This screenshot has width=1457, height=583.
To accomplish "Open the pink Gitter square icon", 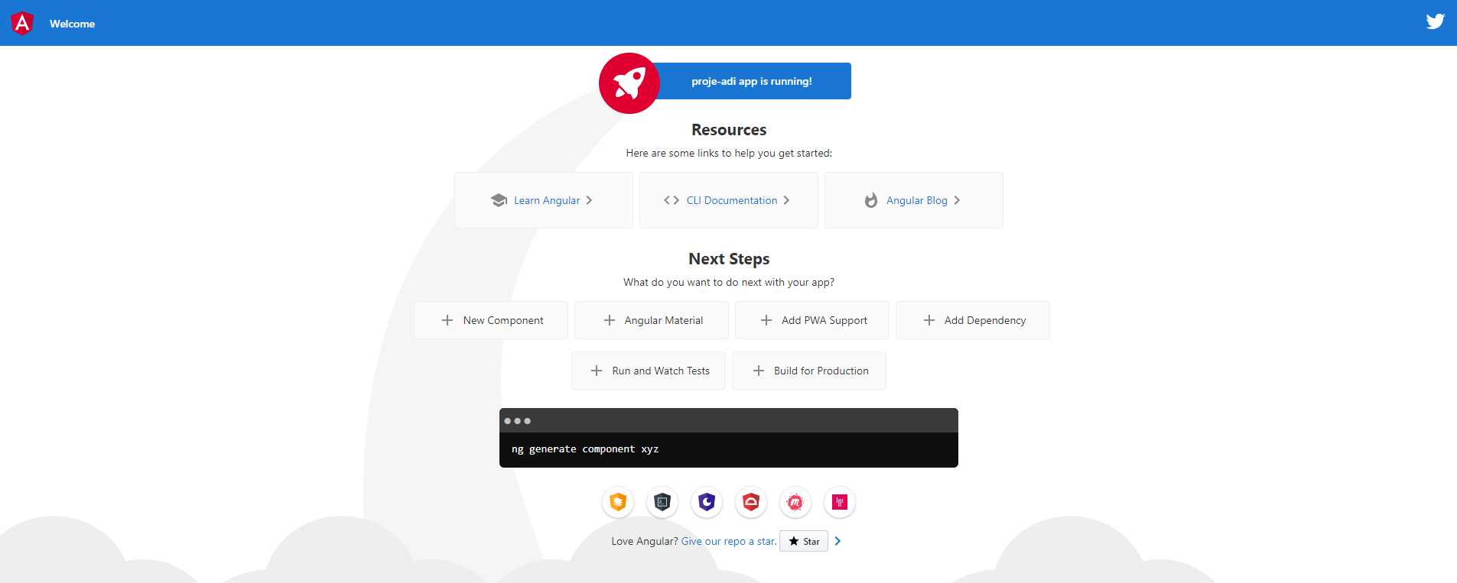I will (x=840, y=502).
